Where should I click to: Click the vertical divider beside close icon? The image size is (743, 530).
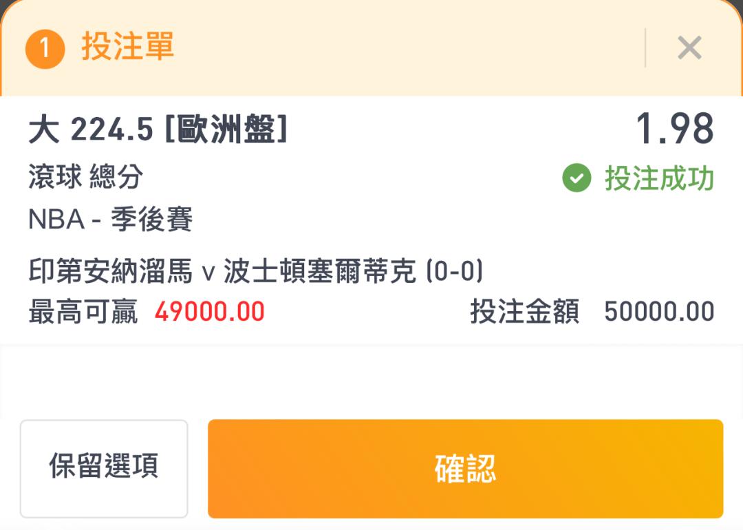click(645, 47)
